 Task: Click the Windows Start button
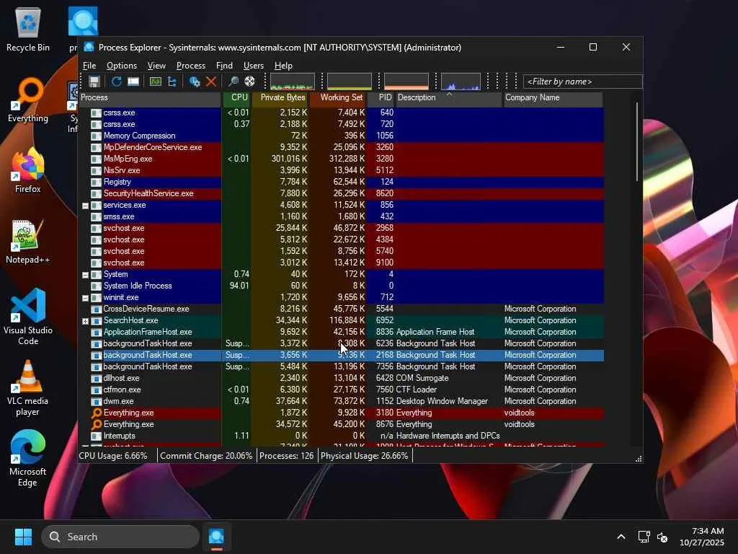coord(23,537)
